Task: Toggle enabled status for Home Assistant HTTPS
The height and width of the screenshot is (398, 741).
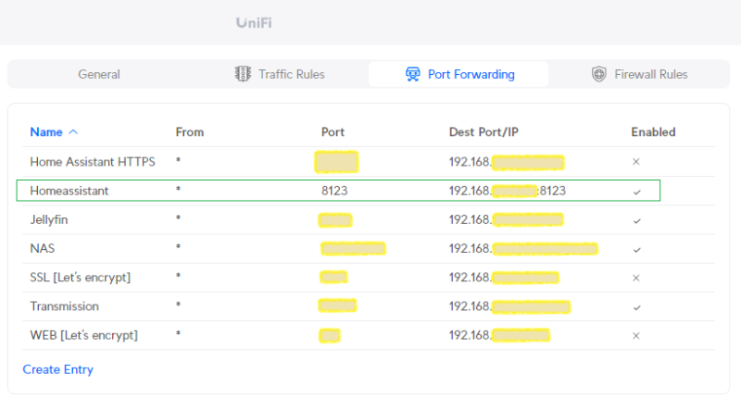Action: [x=636, y=162]
